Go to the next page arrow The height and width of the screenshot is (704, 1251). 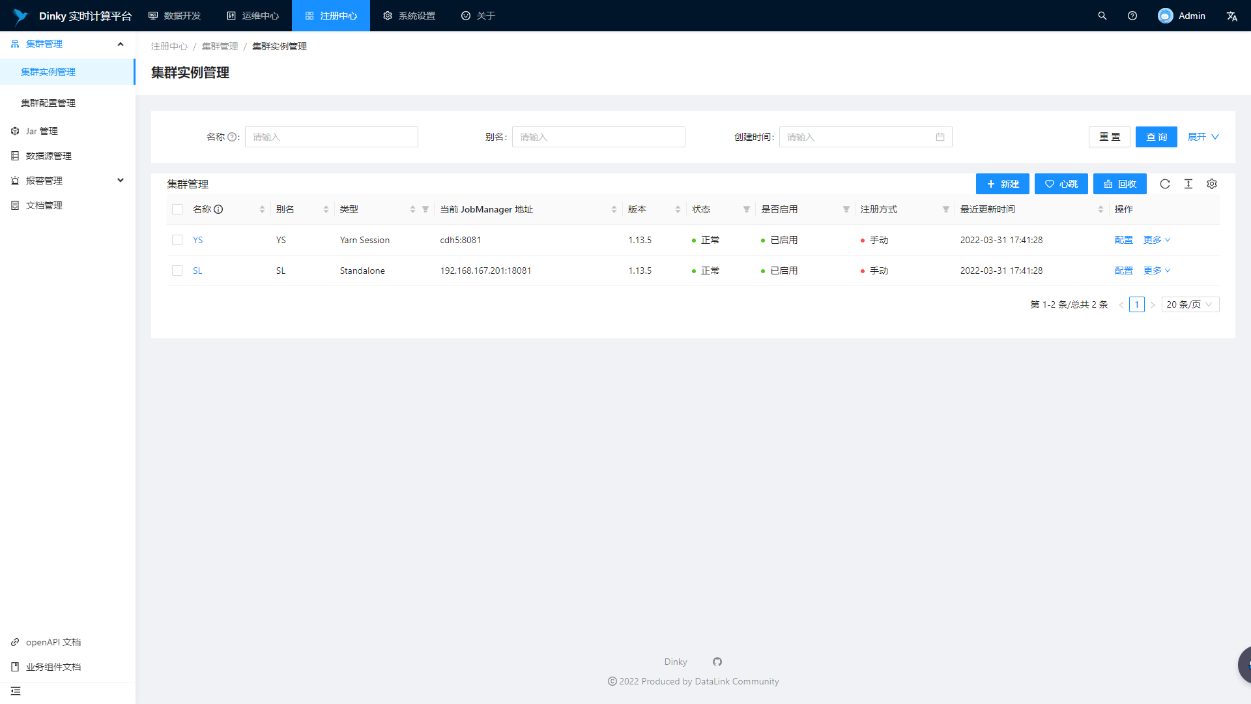pyautogui.click(x=1153, y=304)
